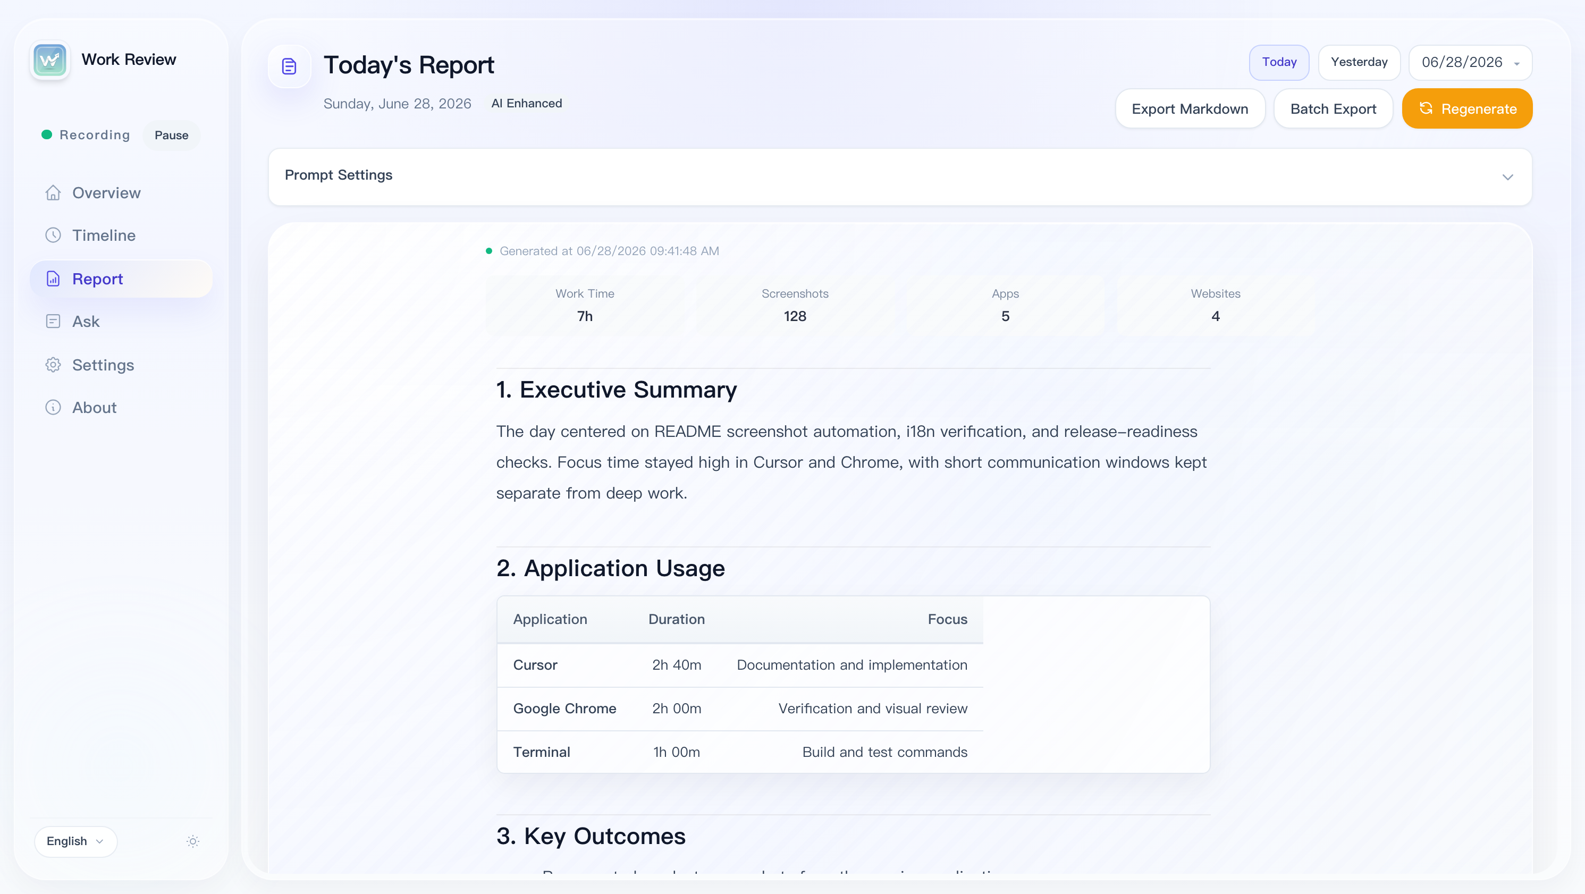The image size is (1585, 894).
Task: Click the Work Review app name
Action: coord(129,60)
